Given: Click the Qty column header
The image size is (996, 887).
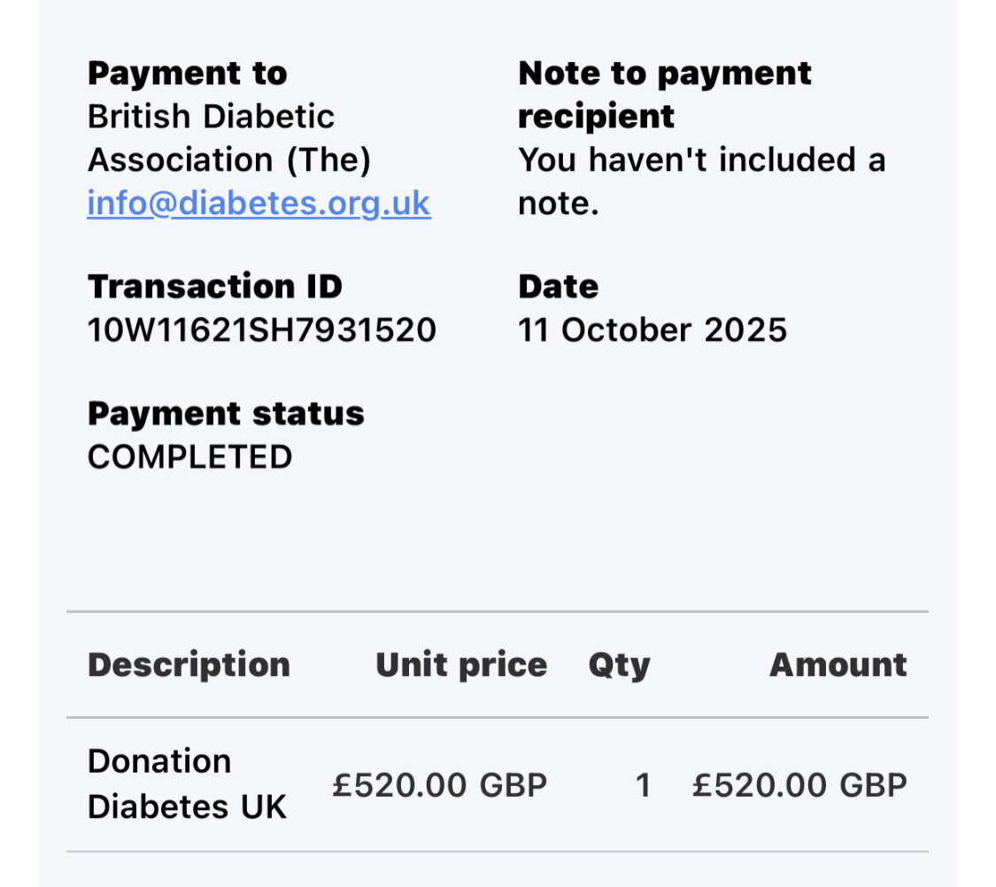Looking at the screenshot, I should coord(619,665).
